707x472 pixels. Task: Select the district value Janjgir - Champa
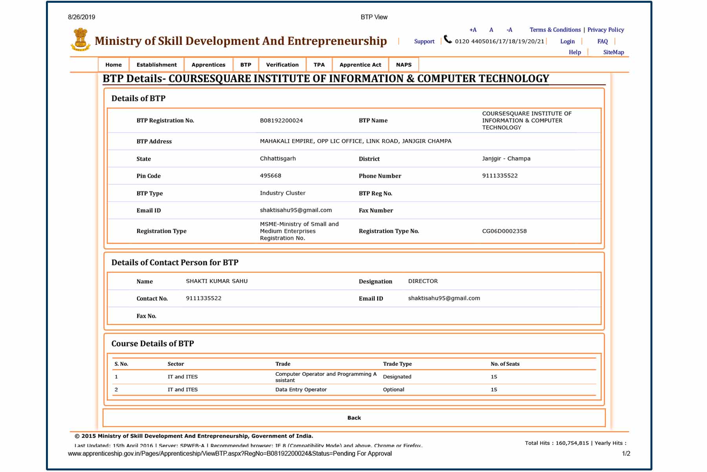coord(506,159)
